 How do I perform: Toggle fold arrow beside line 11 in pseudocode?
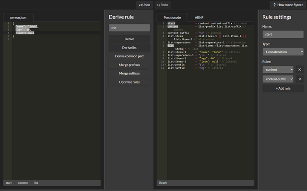pyautogui.click(x=165, y=65)
